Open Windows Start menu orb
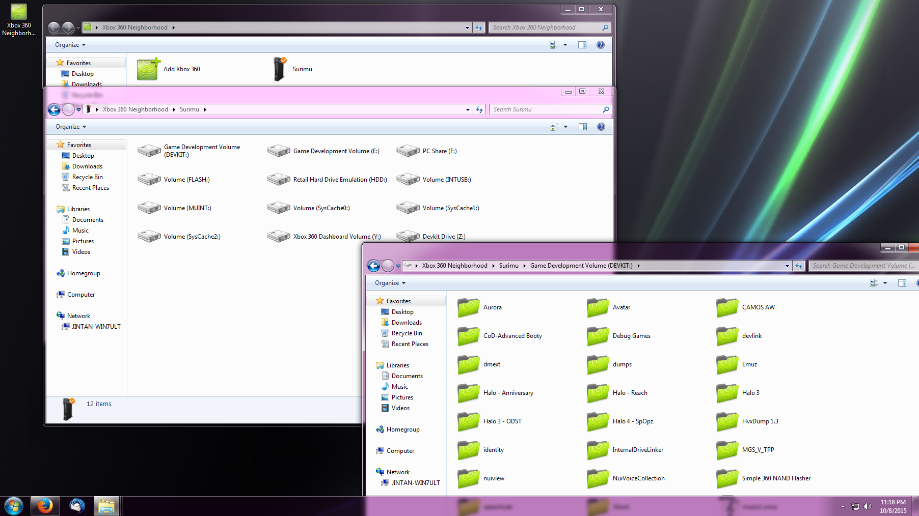The width and height of the screenshot is (919, 516). point(14,506)
